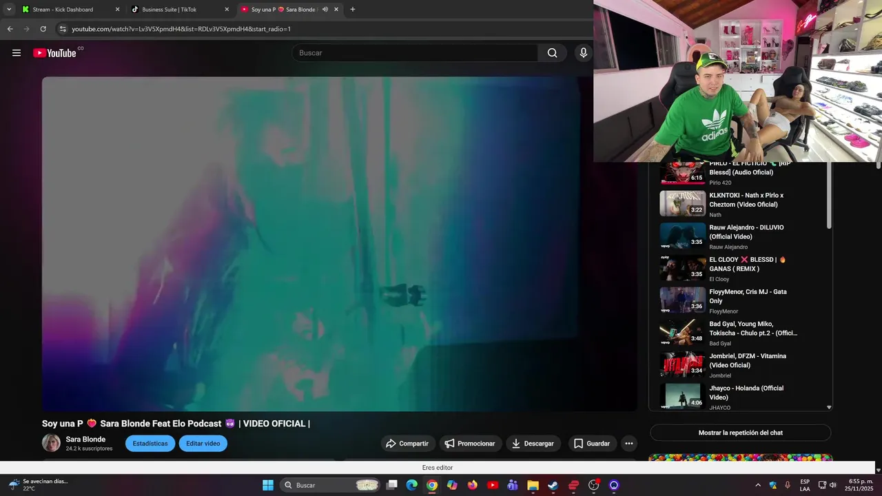Click Mostrar la repetición del chat

741,433
